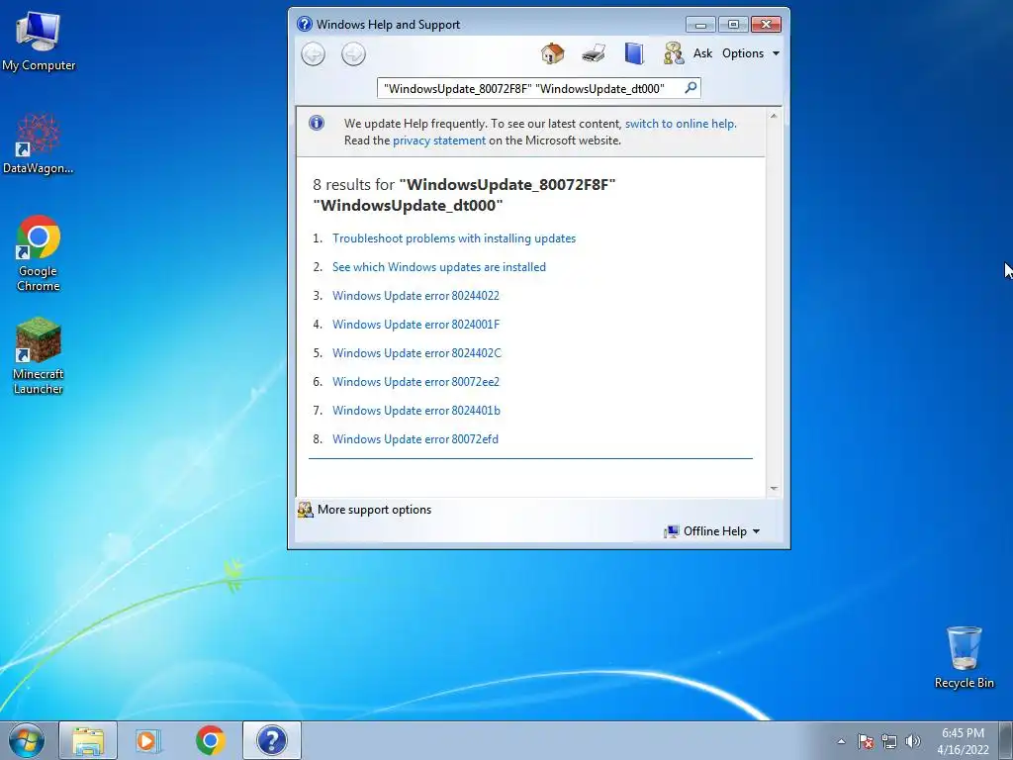This screenshot has width=1013, height=760.
Task: Go forward in Help and Support
Action: pos(353,53)
